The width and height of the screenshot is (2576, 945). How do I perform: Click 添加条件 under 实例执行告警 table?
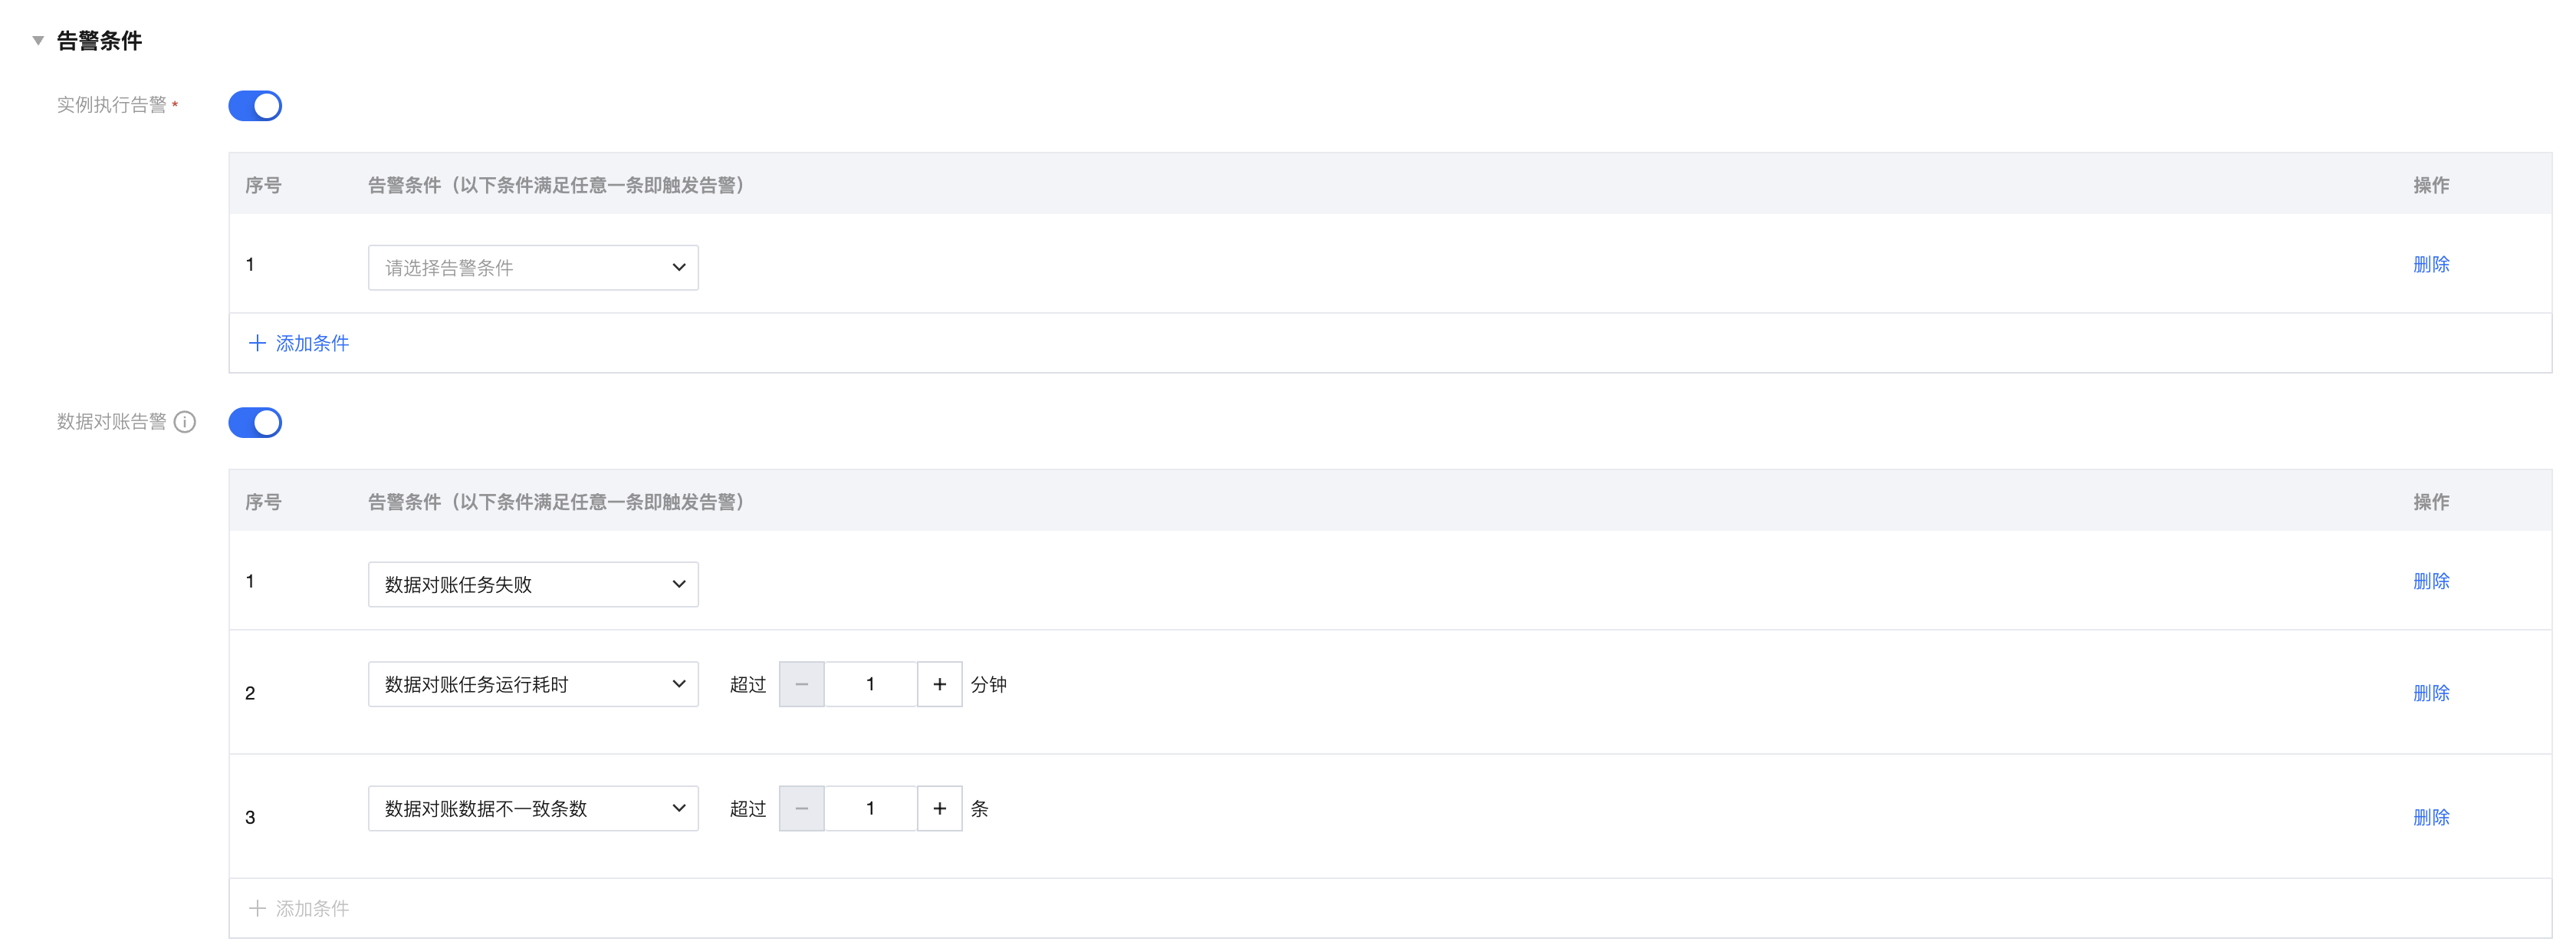[299, 343]
